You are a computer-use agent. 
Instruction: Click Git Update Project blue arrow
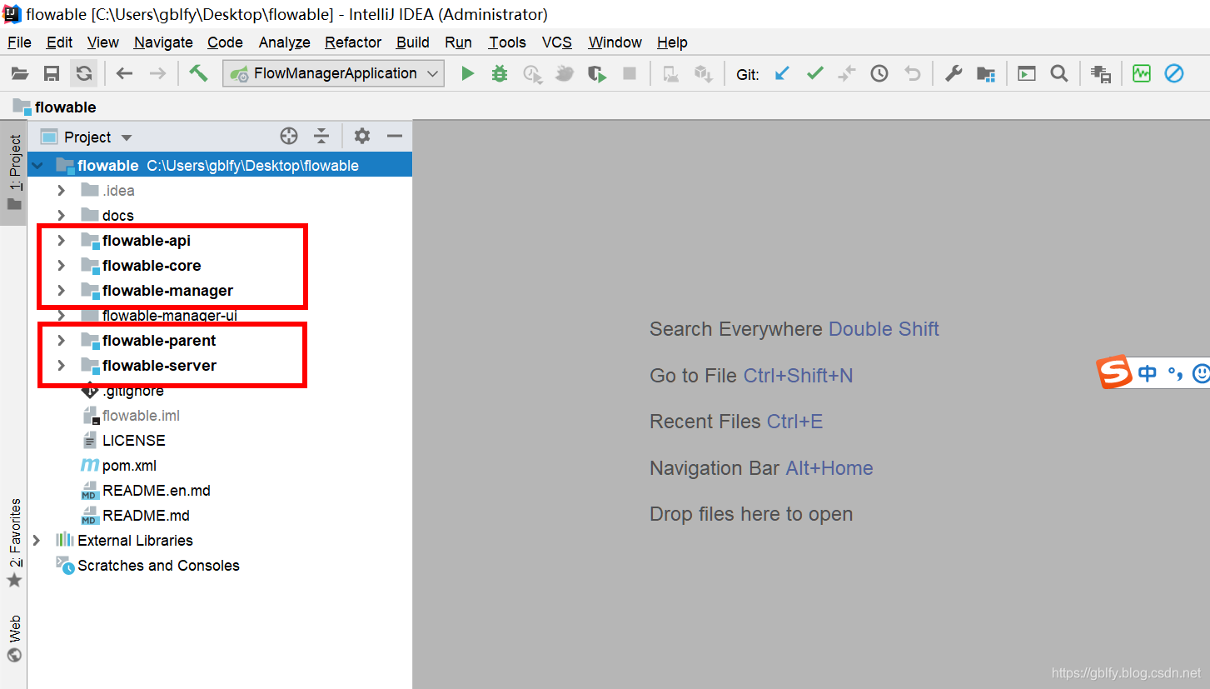click(782, 74)
